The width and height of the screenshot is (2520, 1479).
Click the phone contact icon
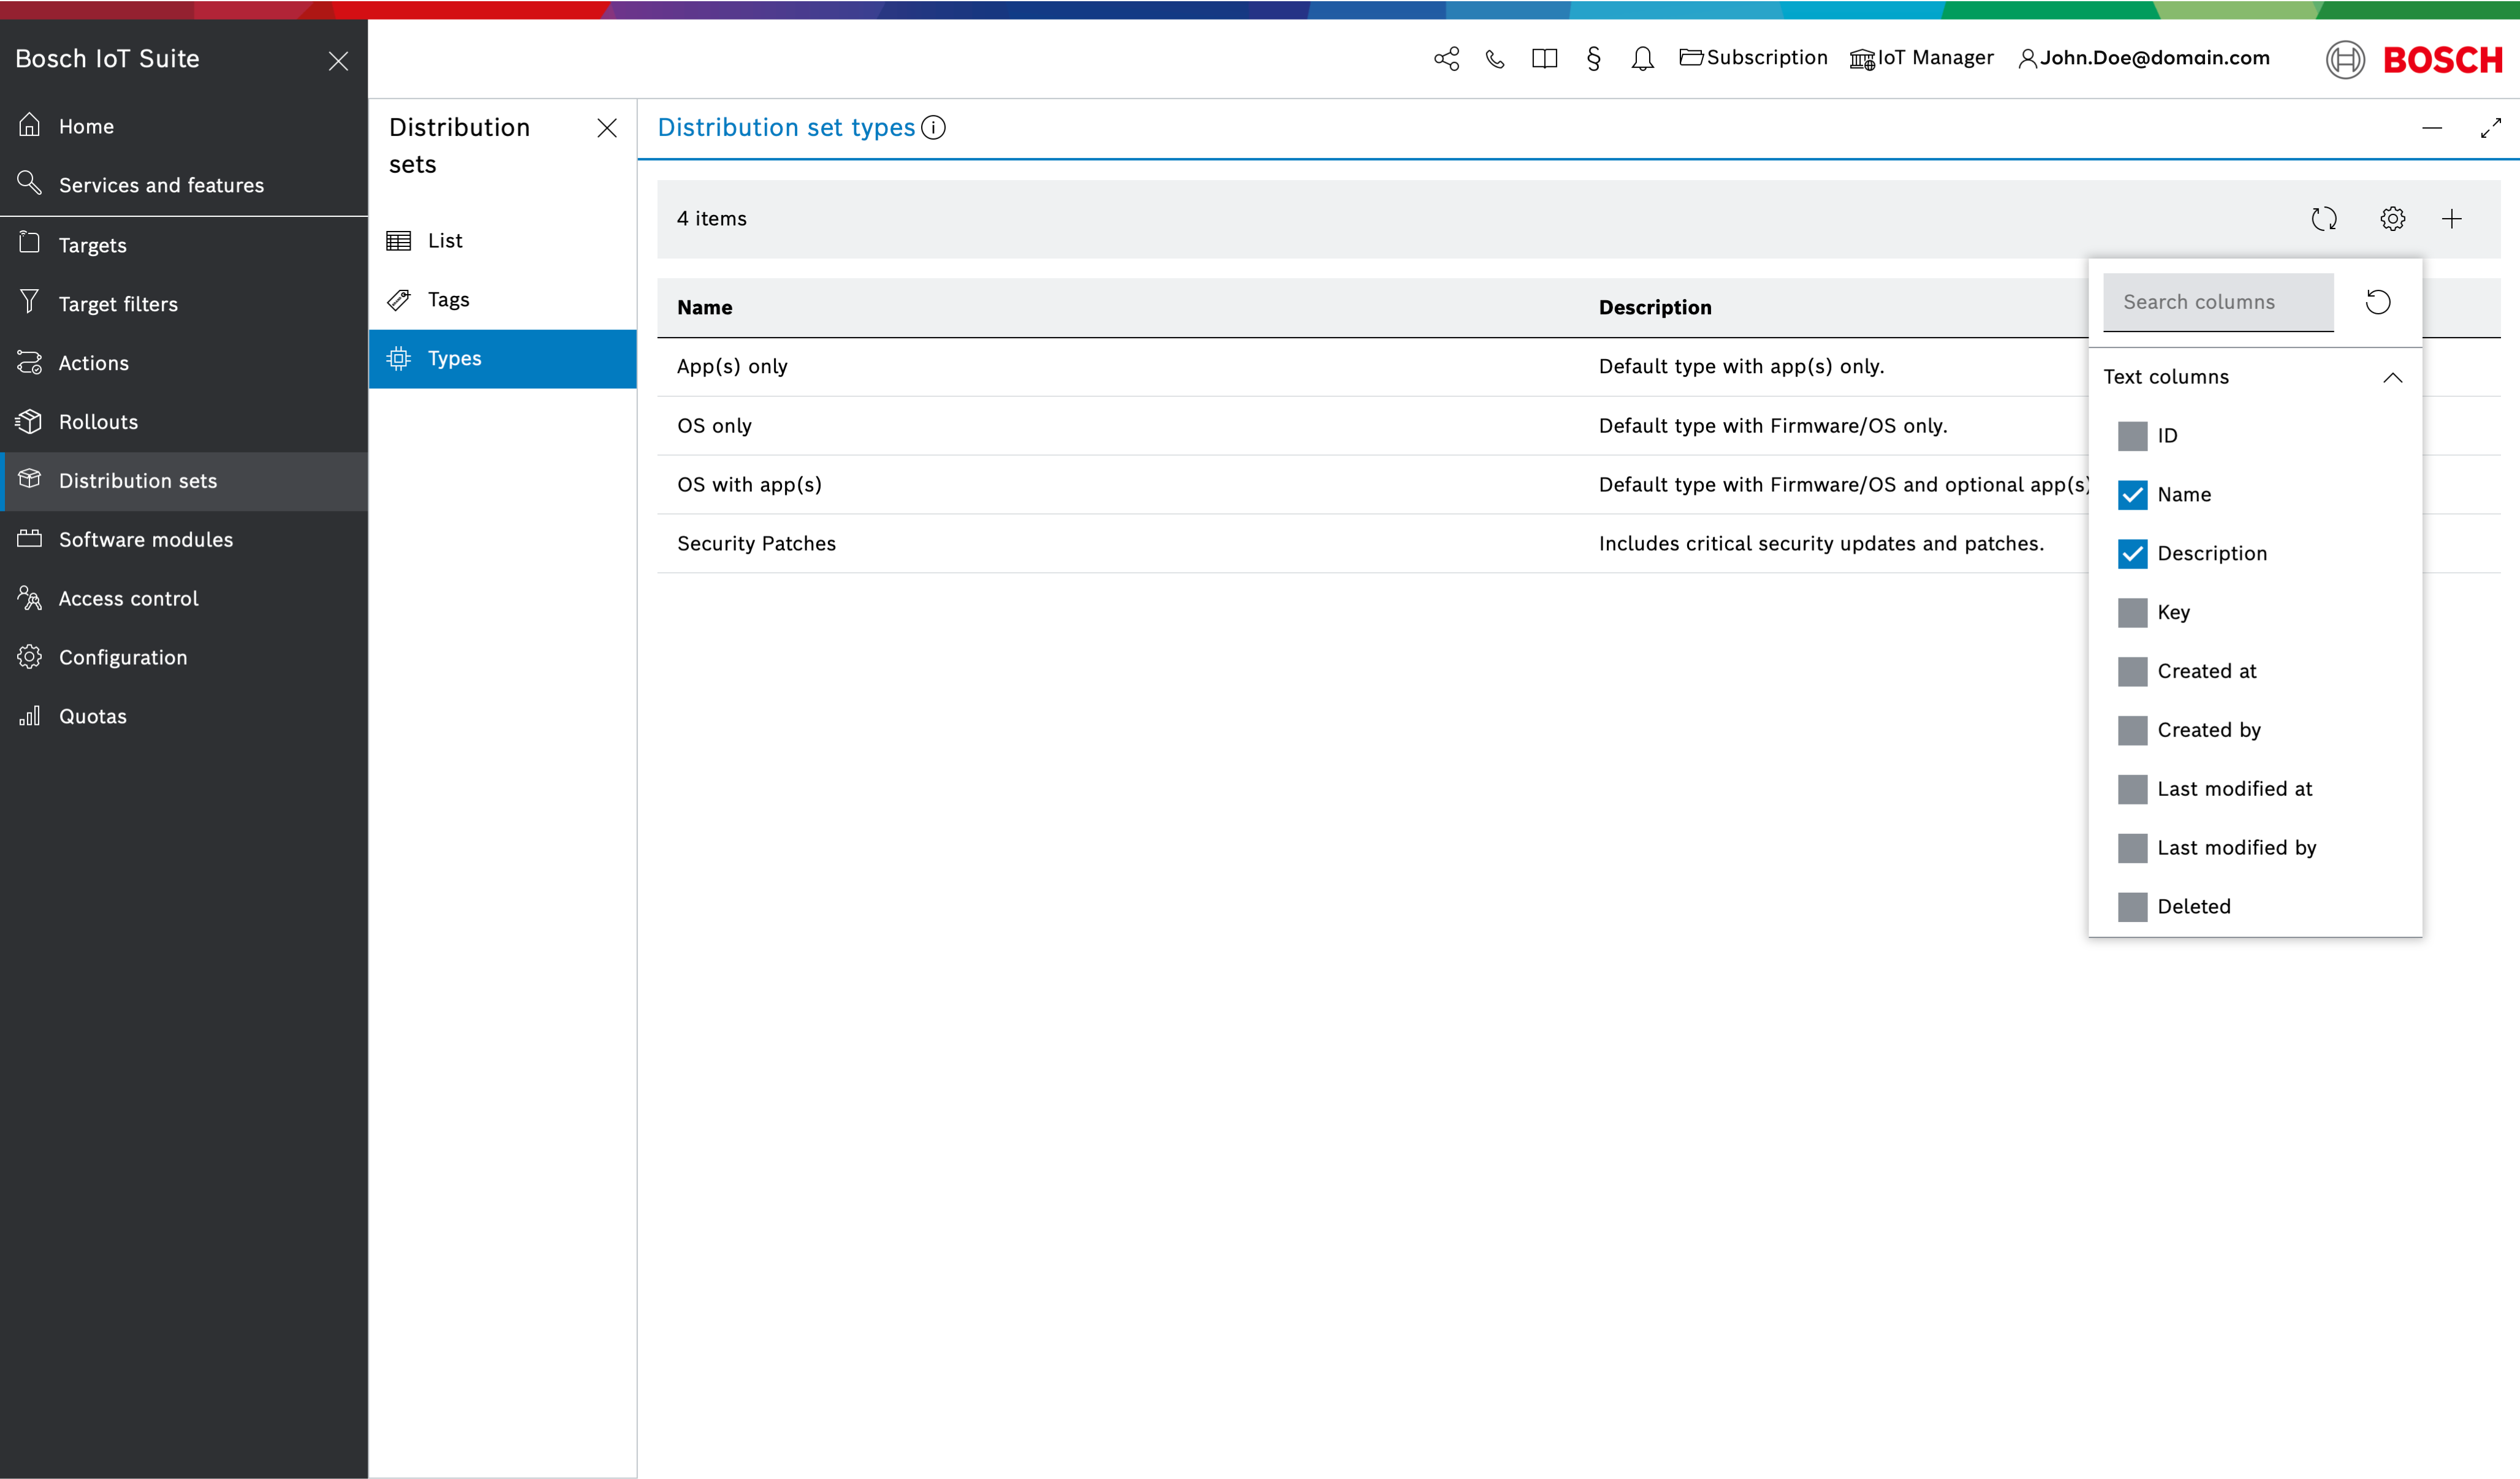click(1495, 59)
